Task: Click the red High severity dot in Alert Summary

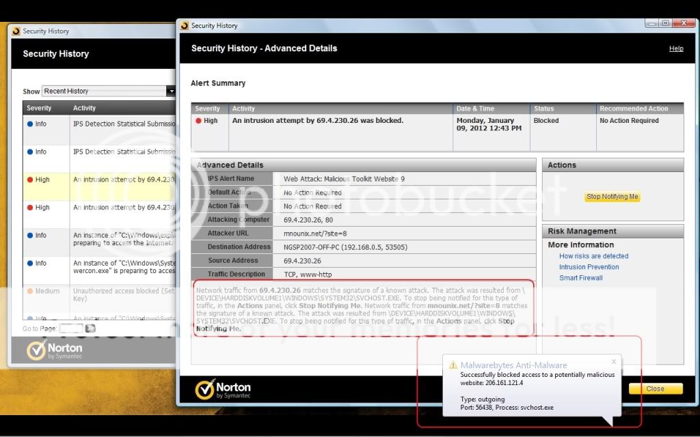Action: point(199,120)
